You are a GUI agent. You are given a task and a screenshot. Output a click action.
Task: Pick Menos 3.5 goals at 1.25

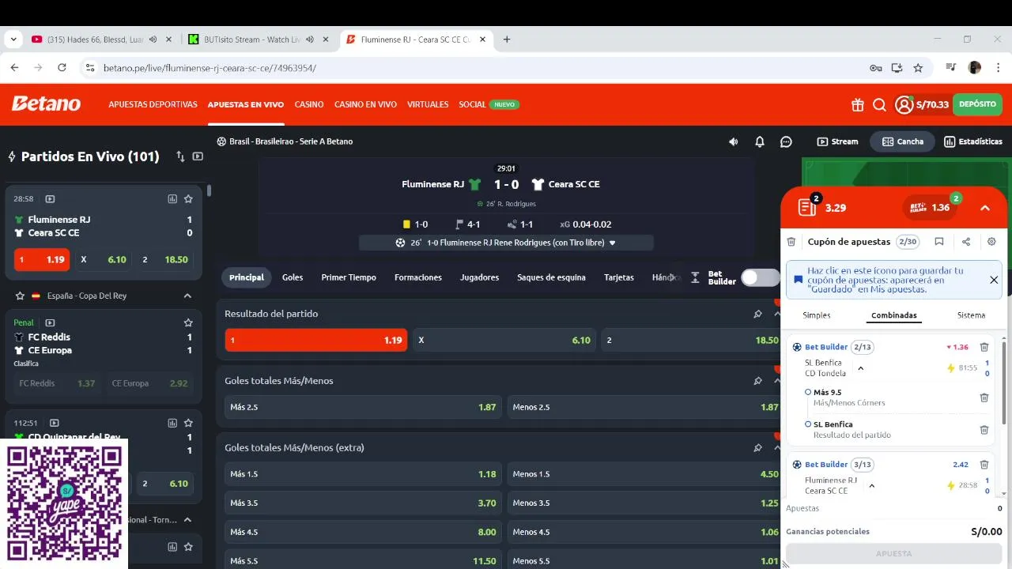click(x=645, y=503)
